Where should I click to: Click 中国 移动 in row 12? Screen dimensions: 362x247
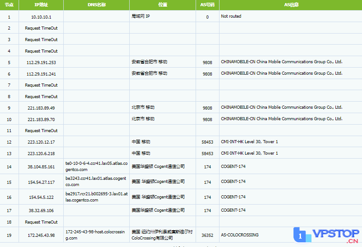141,142
